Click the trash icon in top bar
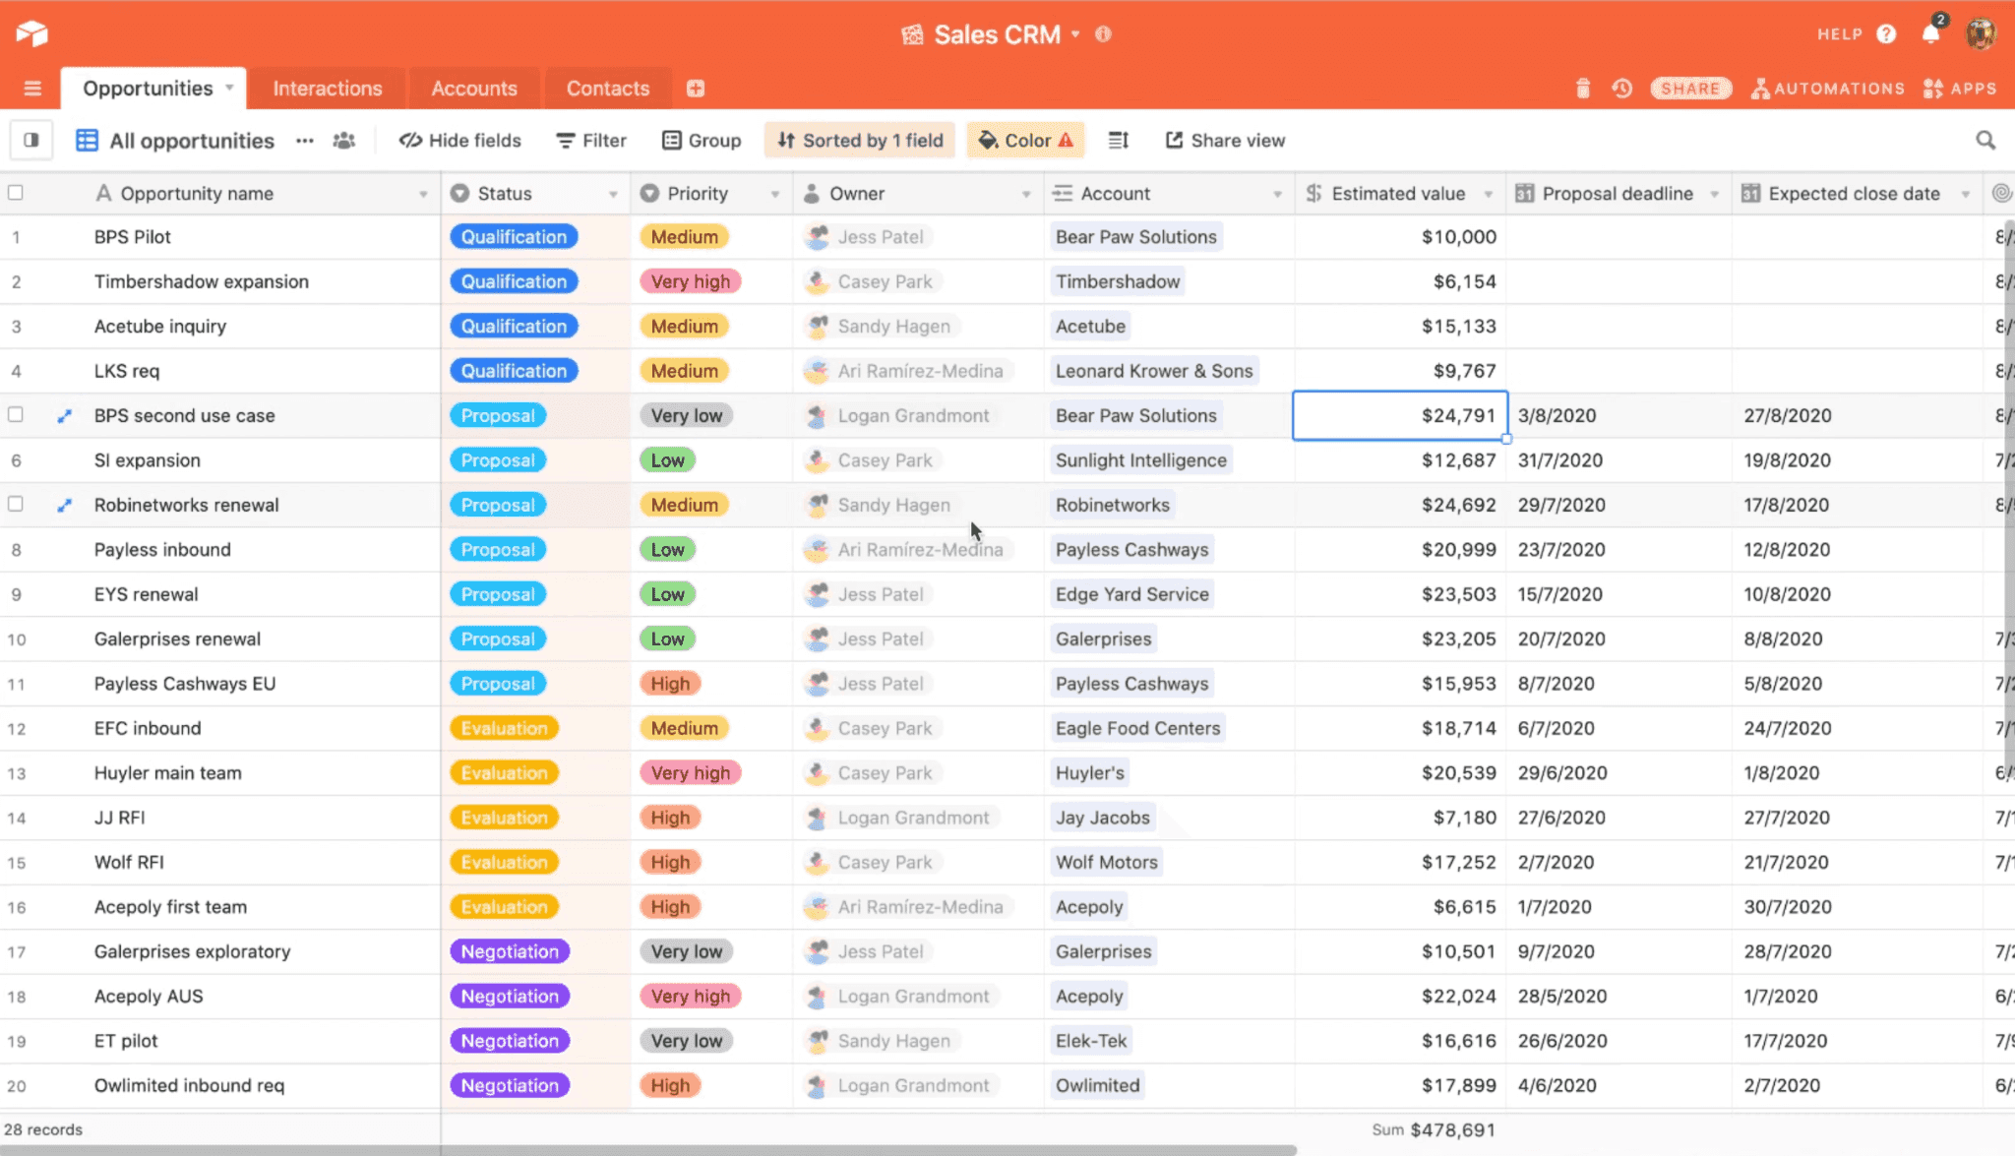This screenshot has height=1156, width=2015. 1582,89
